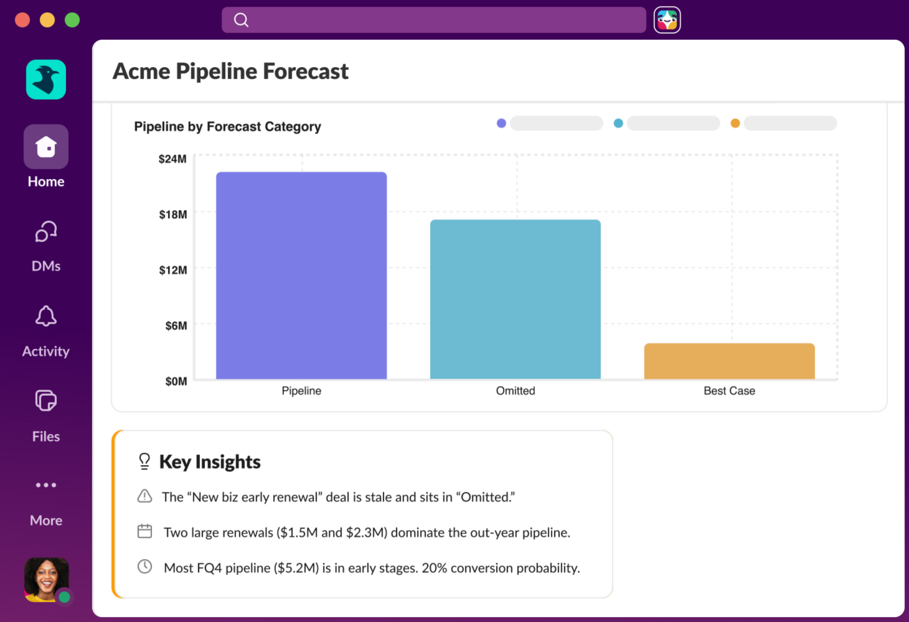Click the Omitted axis label
Screen dimensions: 909x622
pos(516,391)
